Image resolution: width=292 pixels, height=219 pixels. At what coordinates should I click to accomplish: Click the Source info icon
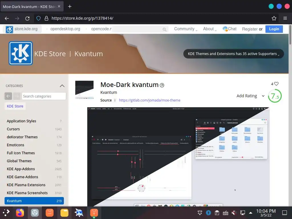[115, 100]
